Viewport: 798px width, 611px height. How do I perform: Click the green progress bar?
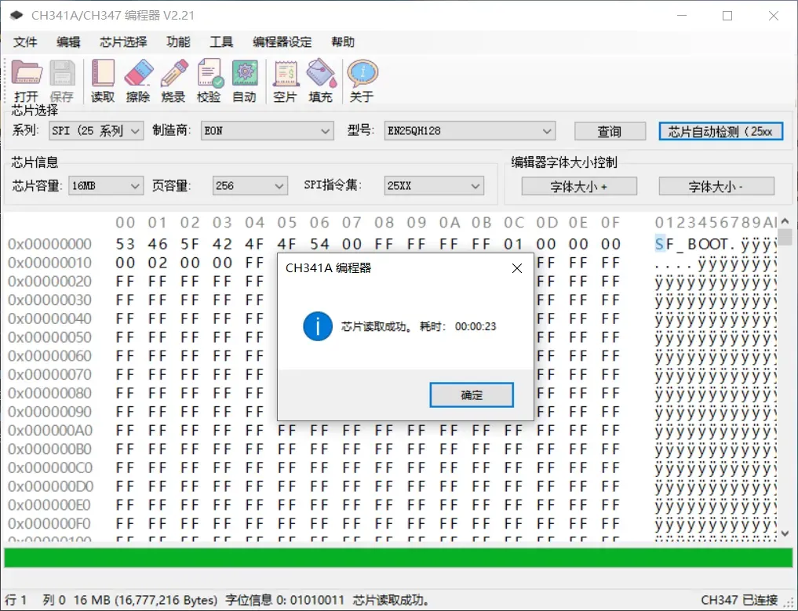(399, 557)
